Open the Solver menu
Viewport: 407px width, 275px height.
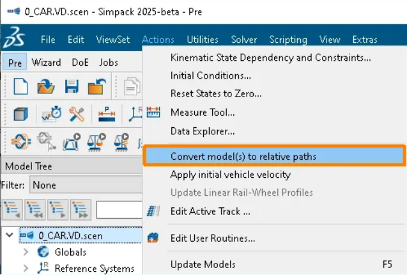coord(244,40)
